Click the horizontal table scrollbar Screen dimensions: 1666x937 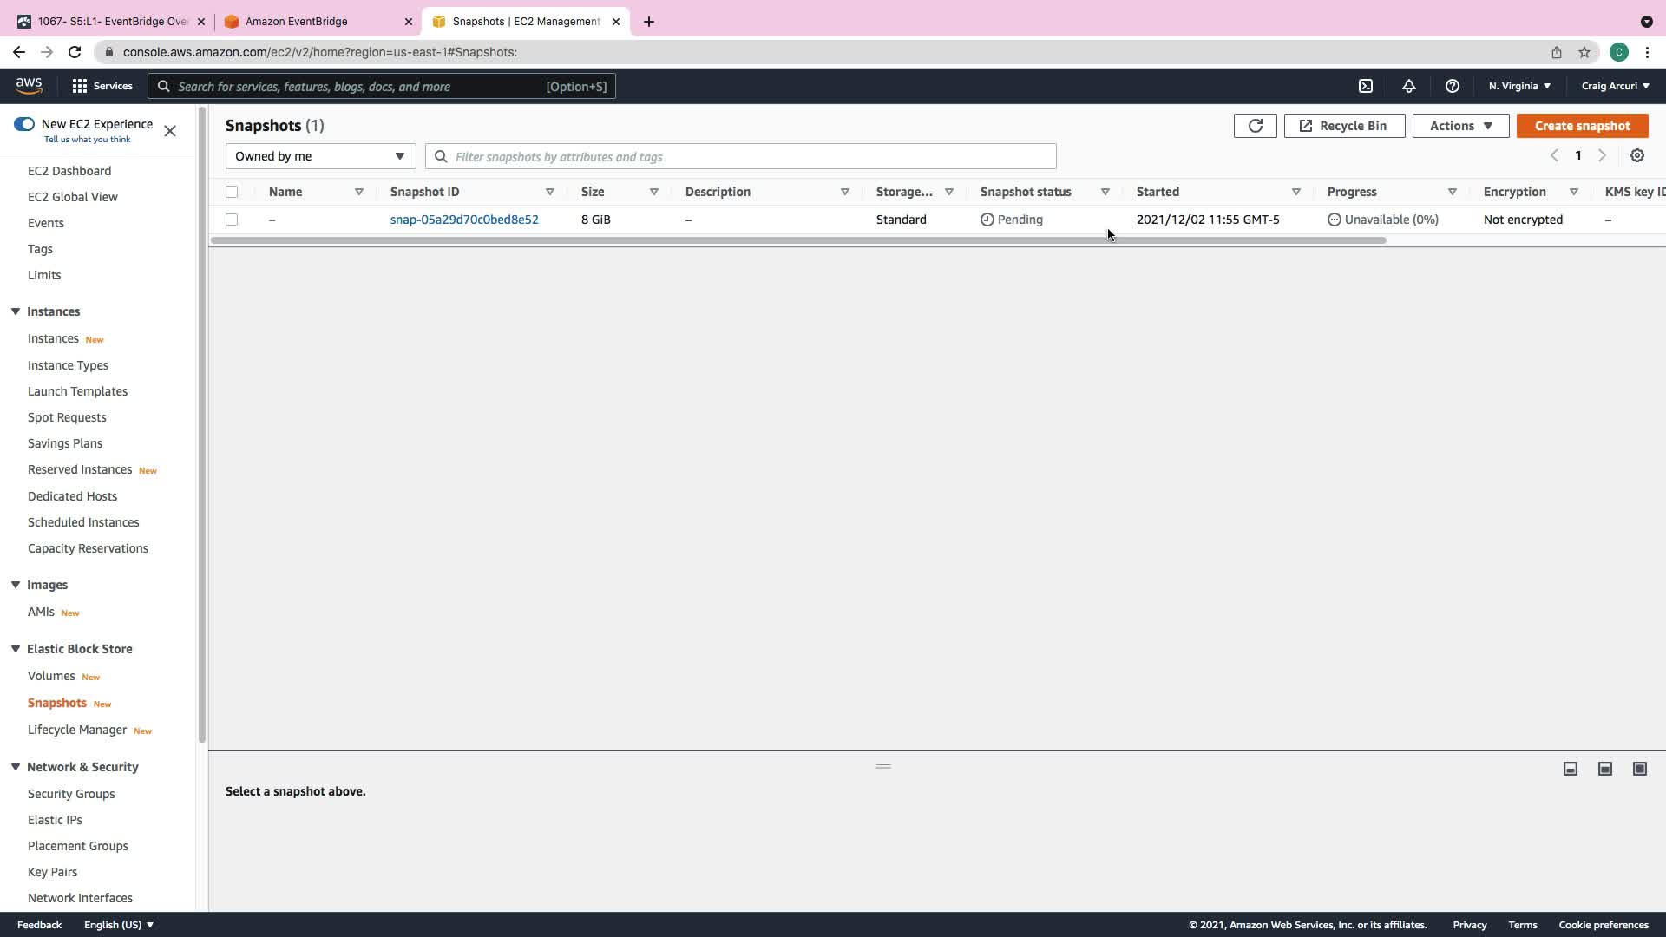pyautogui.click(x=798, y=240)
